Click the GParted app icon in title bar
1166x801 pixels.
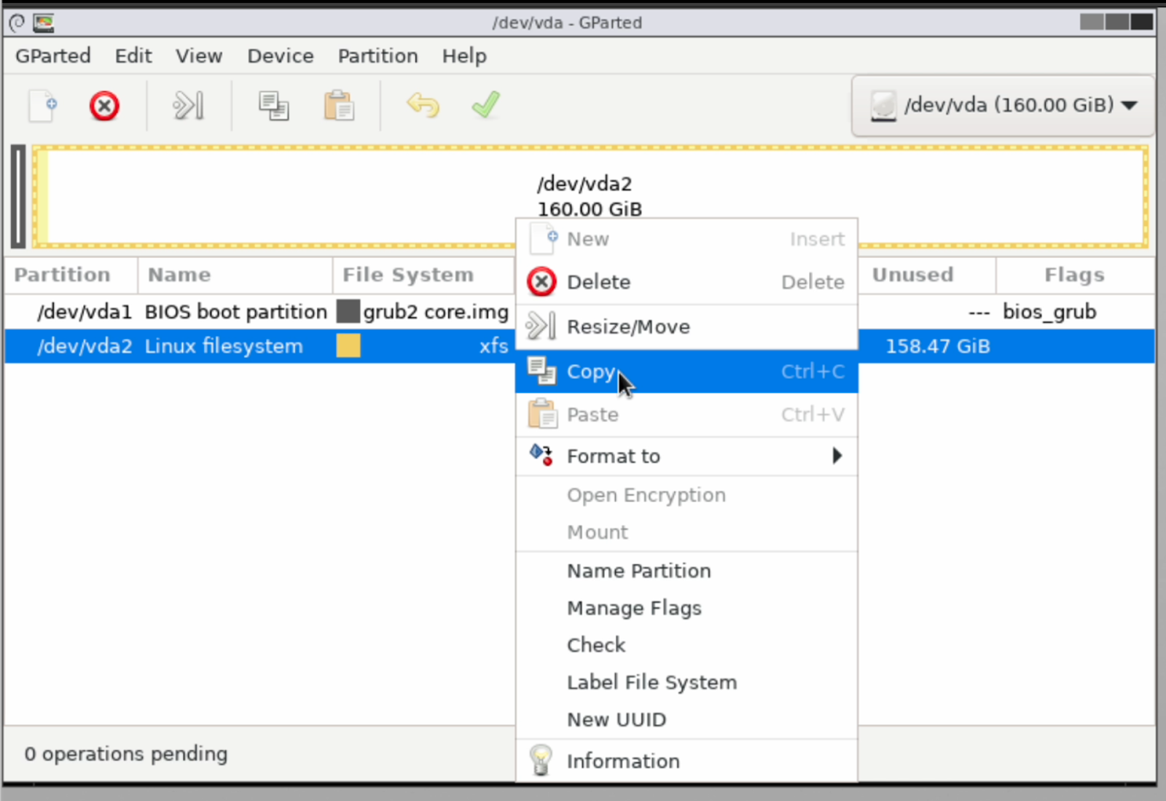coord(44,23)
